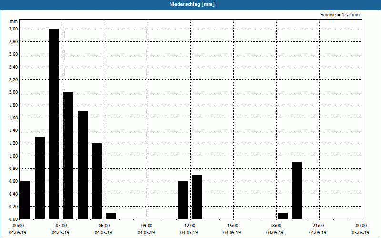Image resolution: width=381 pixels, height=238 pixels.
Task: Click the y-axis label "3,00"
Action: point(13,29)
